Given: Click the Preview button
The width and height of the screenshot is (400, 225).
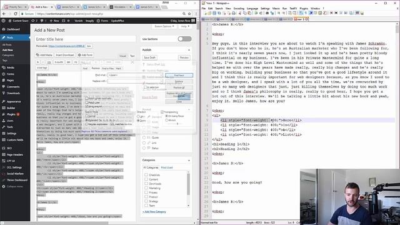Looking at the screenshot, I should [x=184, y=57].
